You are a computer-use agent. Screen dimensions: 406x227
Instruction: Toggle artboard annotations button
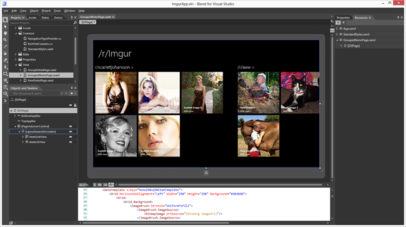click(x=111, y=184)
